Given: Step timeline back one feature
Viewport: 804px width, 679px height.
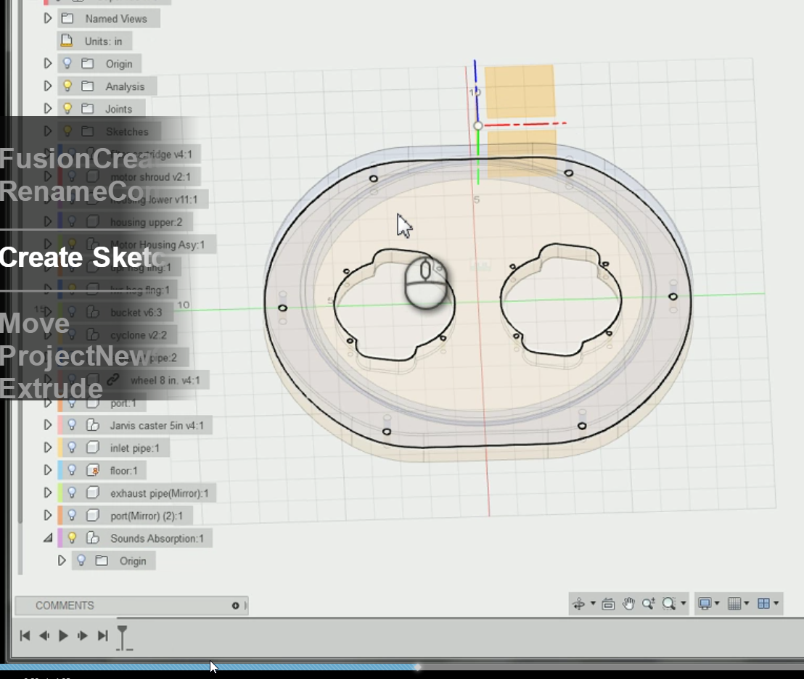Looking at the screenshot, I should (x=44, y=636).
